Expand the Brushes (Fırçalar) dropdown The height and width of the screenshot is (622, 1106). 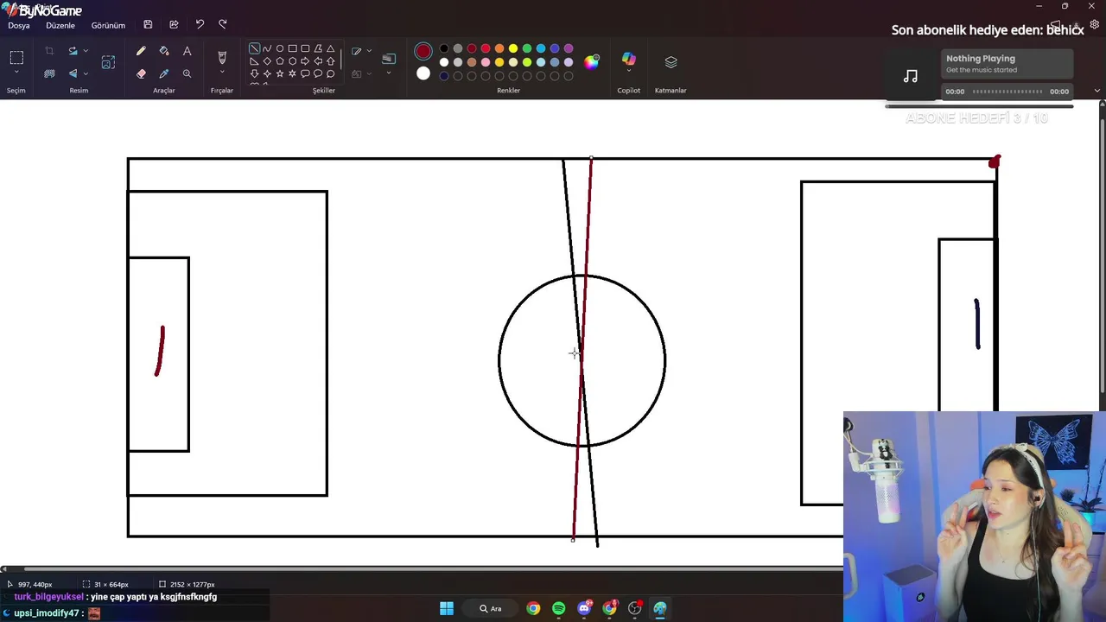point(222,73)
